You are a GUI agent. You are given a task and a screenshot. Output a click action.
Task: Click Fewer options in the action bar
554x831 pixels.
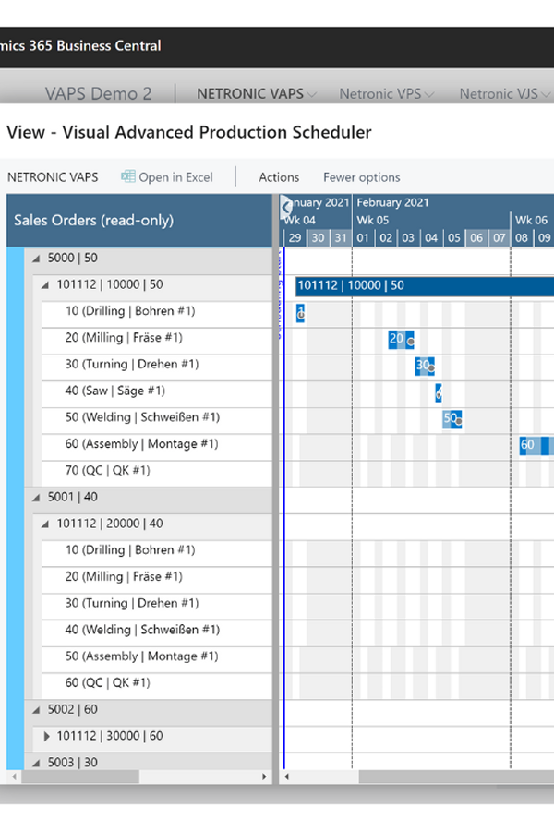[361, 177]
